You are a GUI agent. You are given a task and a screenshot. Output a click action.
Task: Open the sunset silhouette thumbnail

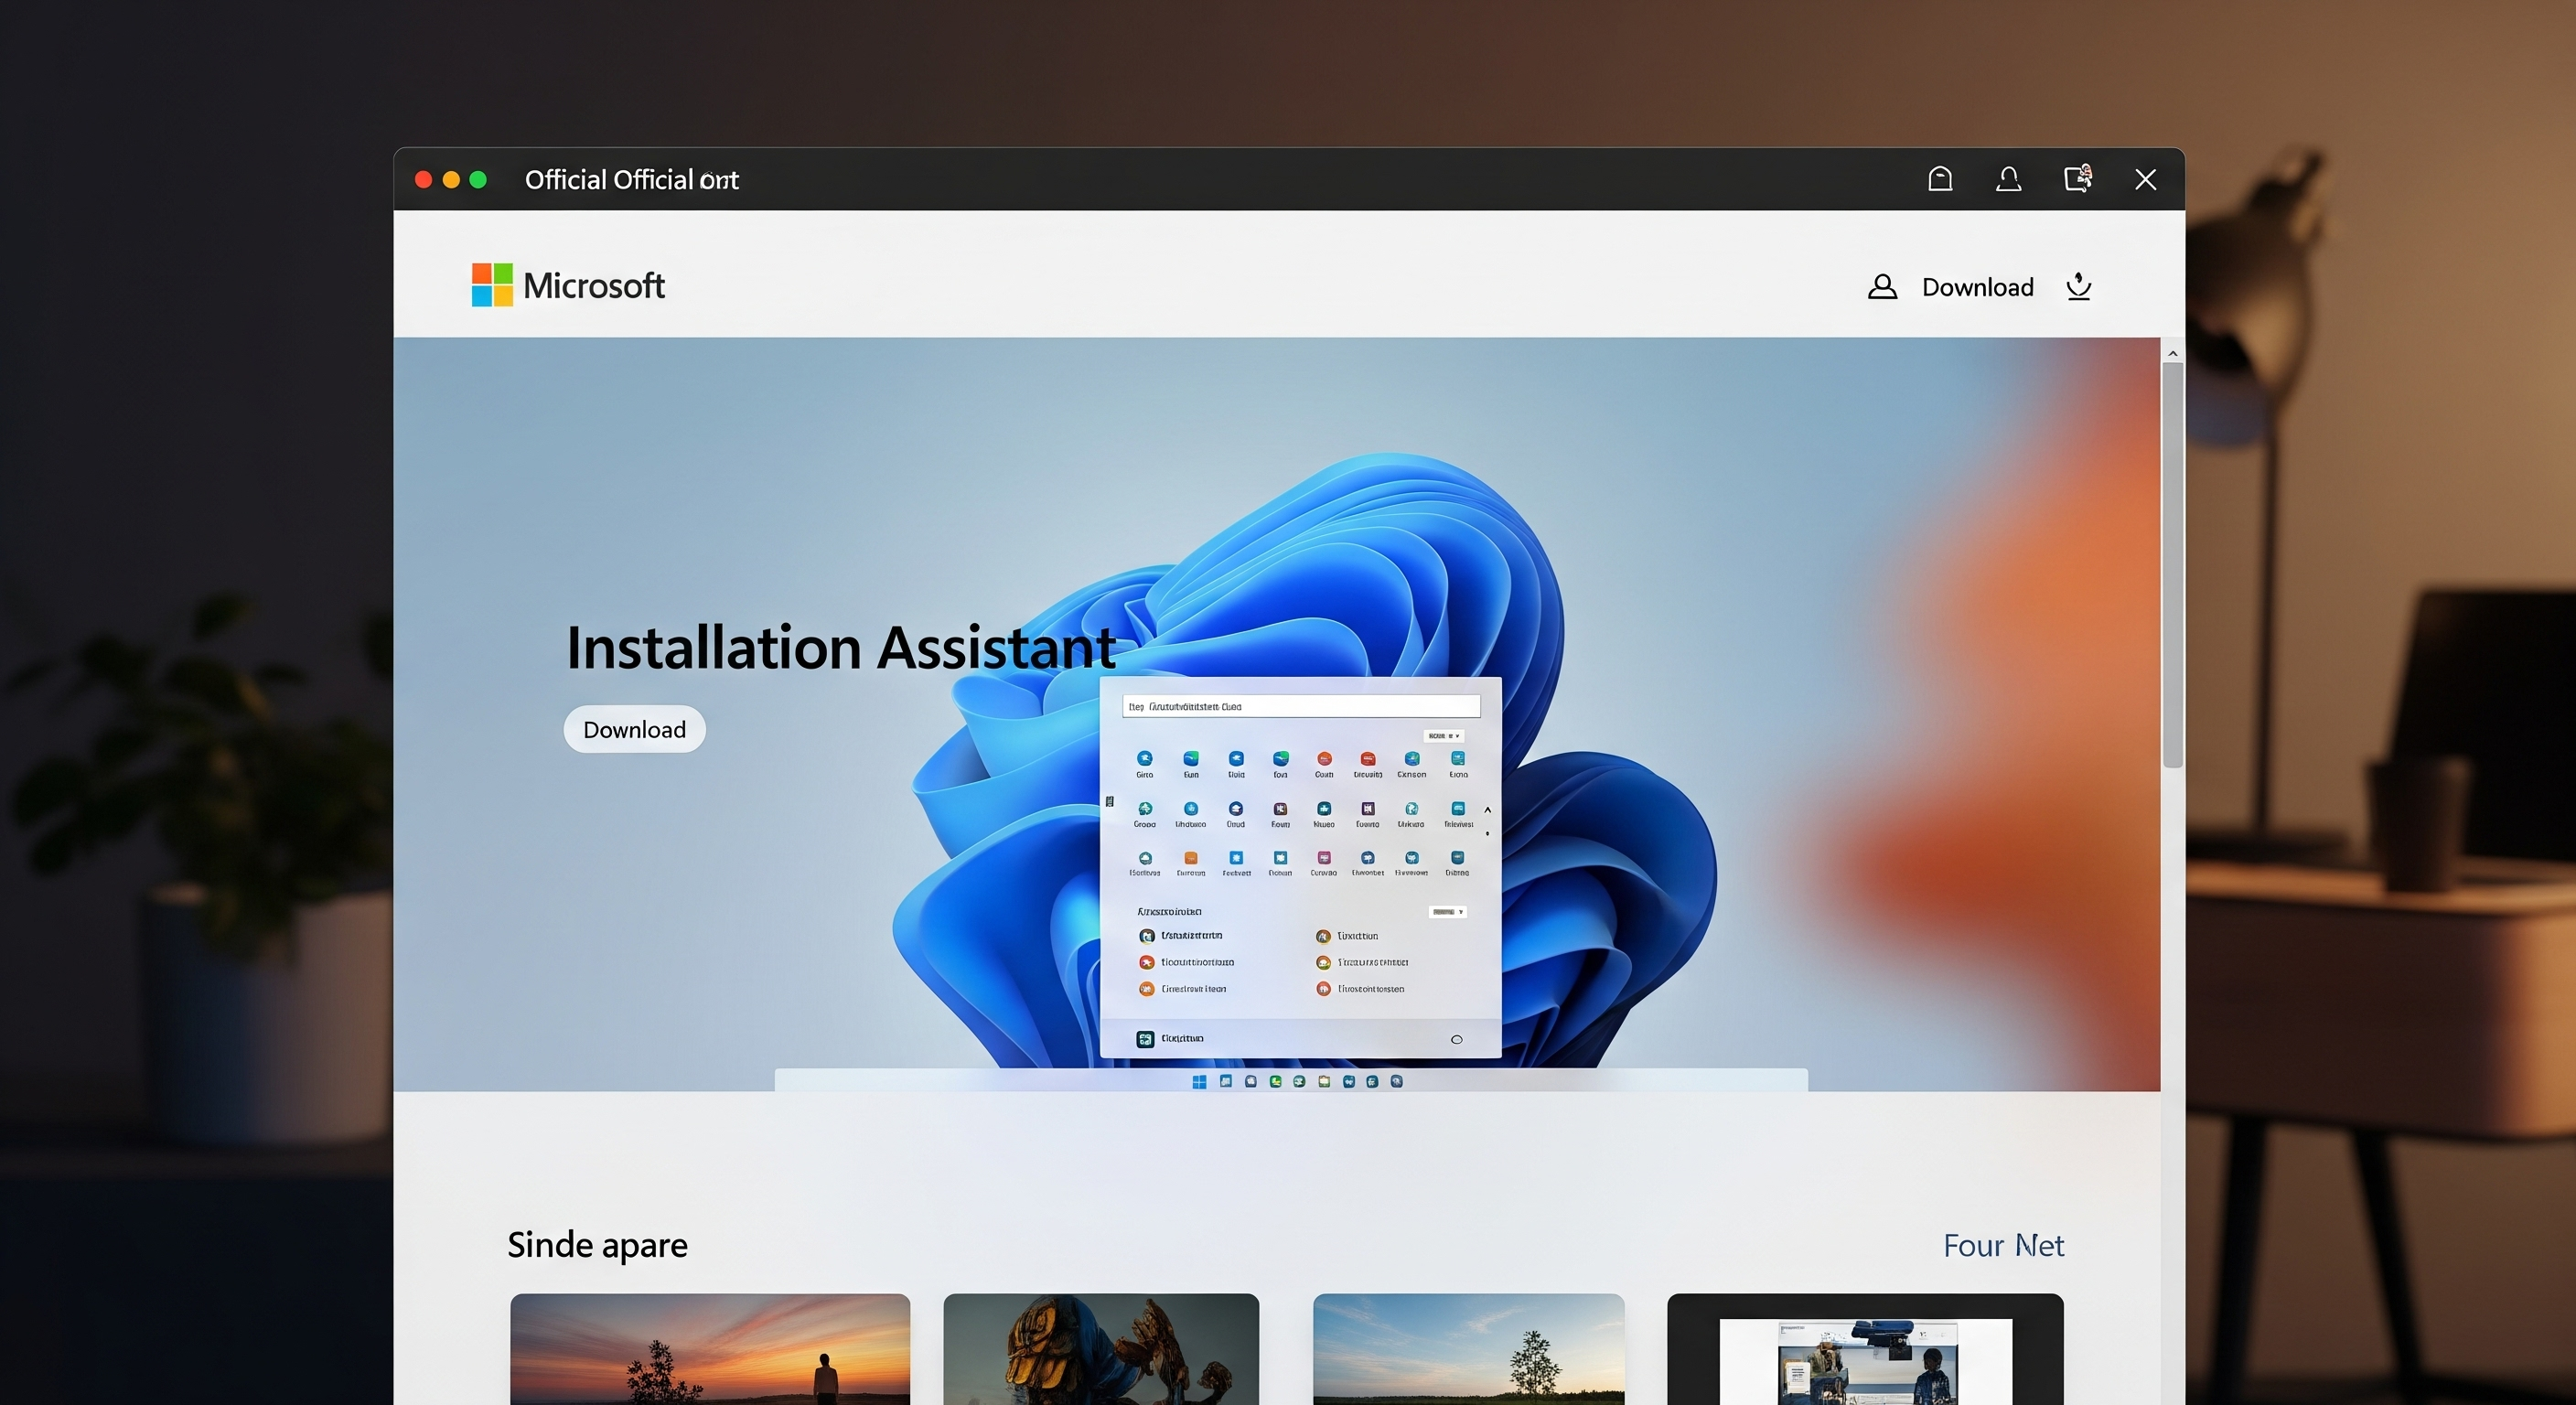710,1349
